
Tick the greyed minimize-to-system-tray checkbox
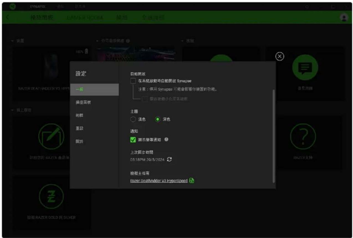point(145,99)
